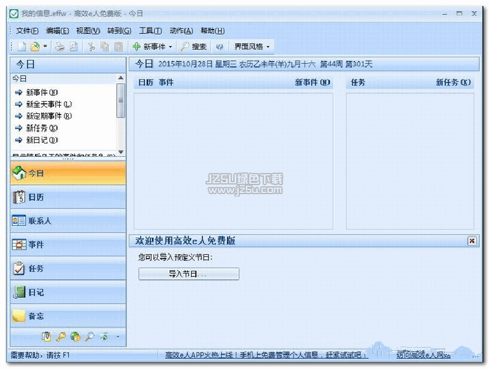Click the left panel scroll up arrow

point(121,78)
